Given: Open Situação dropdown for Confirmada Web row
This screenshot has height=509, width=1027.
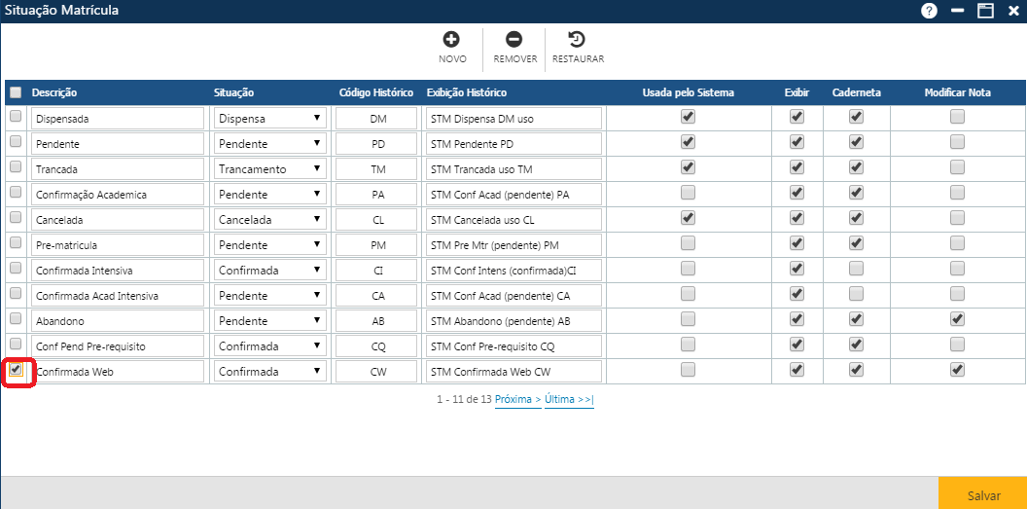Looking at the screenshot, I should (x=270, y=372).
